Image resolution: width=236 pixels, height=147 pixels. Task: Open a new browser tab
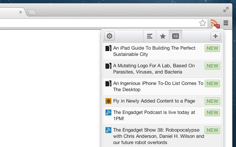(x=32, y=12)
